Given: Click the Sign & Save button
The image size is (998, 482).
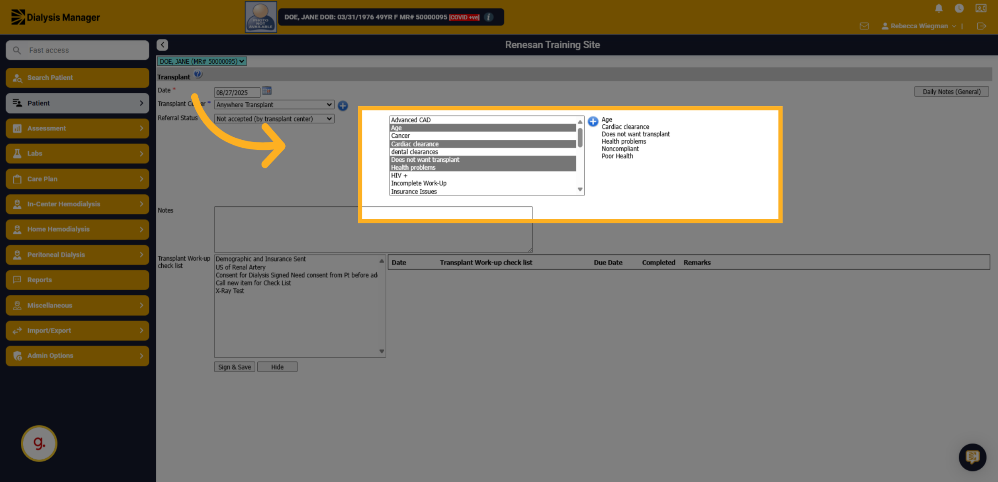Looking at the screenshot, I should [235, 367].
